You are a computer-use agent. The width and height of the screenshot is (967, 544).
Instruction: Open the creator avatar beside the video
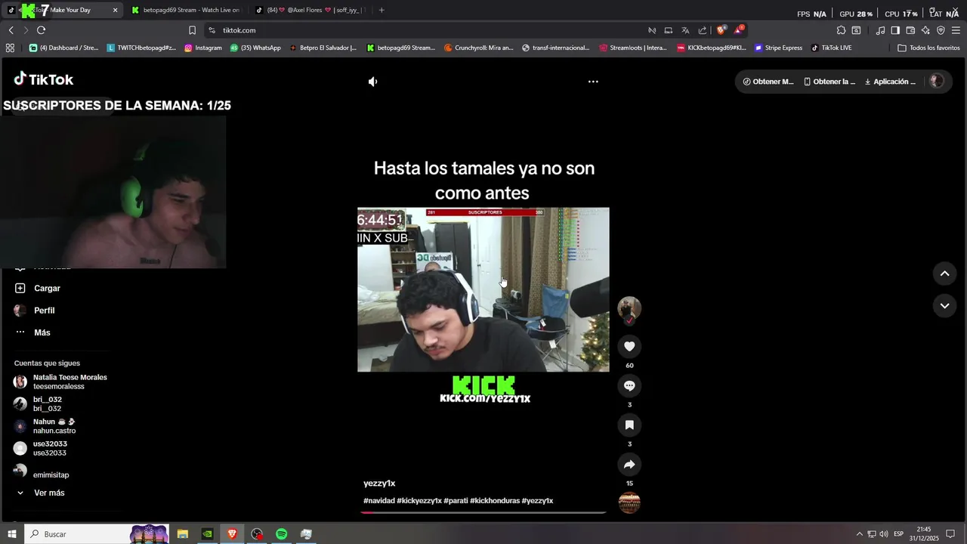[629, 308]
